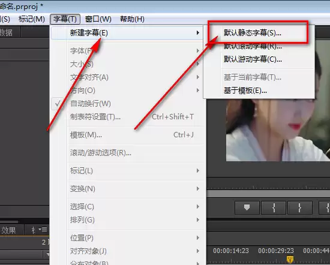
Task: Click the yellow playhead marker on timeline
Action: tap(290, 259)
